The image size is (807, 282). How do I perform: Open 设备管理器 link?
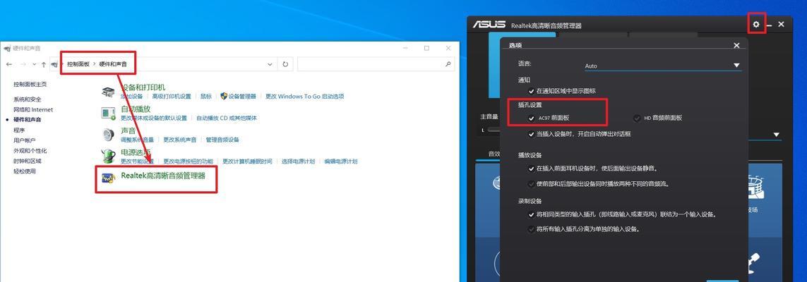(x=242, y=97)
